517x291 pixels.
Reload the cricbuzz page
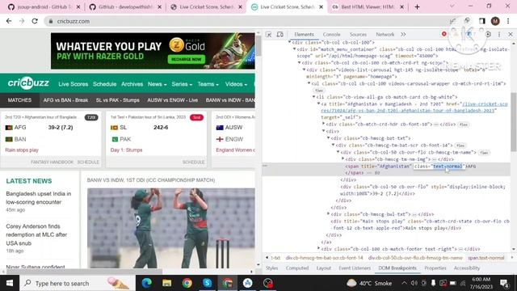point(35,21)
